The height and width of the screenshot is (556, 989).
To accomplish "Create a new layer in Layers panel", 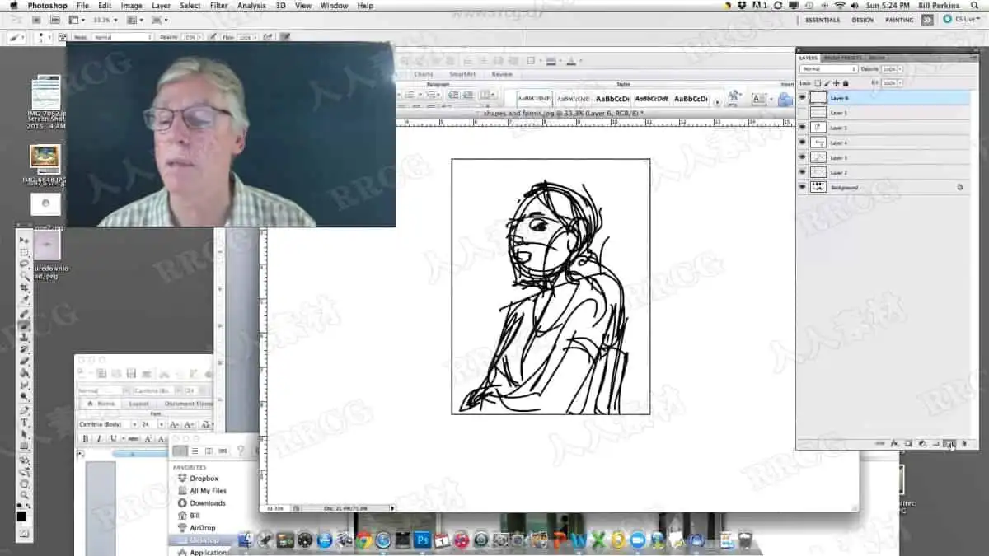I will [x=949, y=443].
